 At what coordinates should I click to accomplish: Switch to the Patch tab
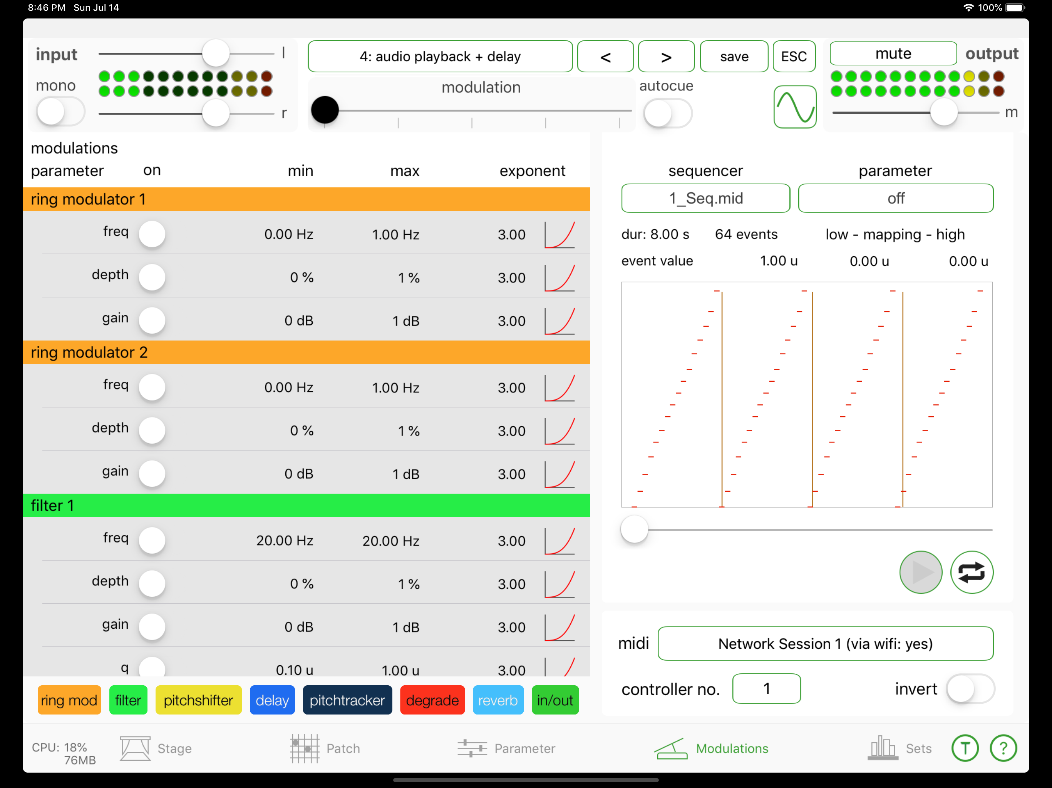tap(325, 748)
